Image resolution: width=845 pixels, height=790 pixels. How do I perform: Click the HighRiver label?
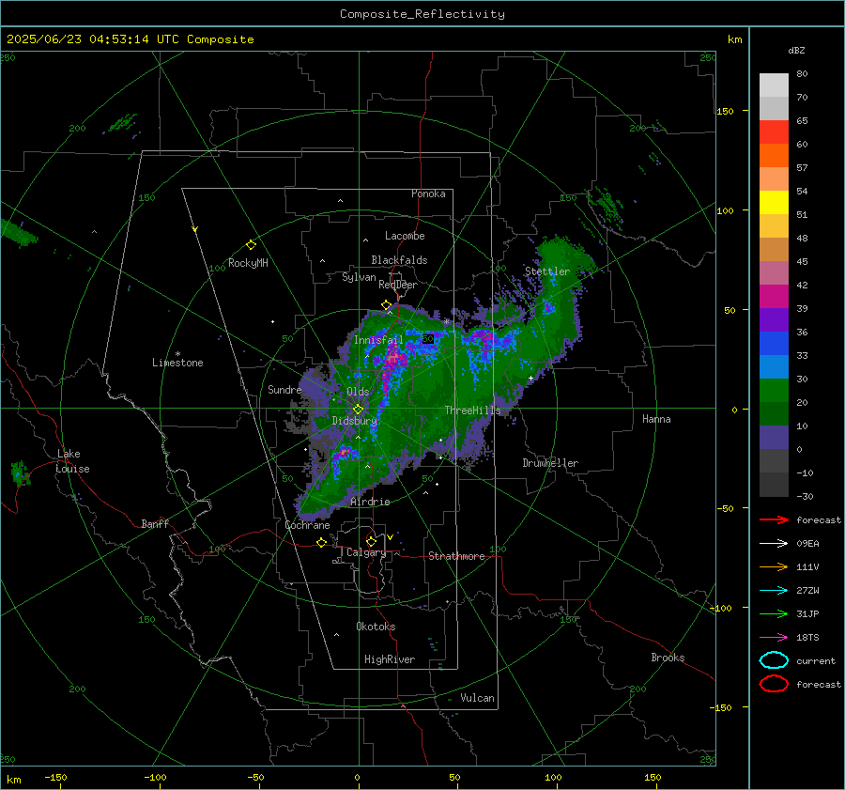point(390,659)
